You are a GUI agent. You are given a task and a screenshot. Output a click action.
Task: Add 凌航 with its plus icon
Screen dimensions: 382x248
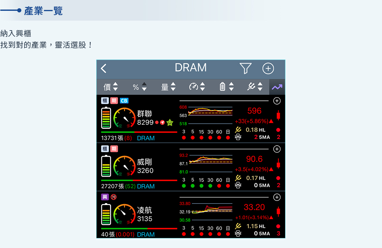pos(277,197)
